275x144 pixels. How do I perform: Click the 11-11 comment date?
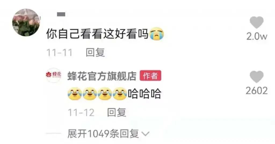point(59,52)
